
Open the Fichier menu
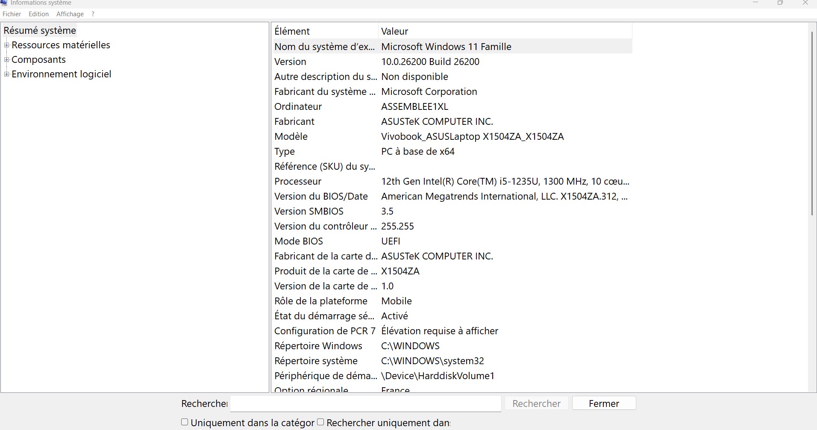12,14
